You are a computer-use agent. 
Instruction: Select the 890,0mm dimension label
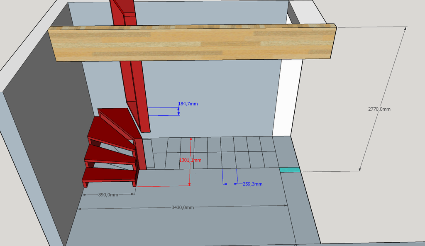tap(108, 195)
